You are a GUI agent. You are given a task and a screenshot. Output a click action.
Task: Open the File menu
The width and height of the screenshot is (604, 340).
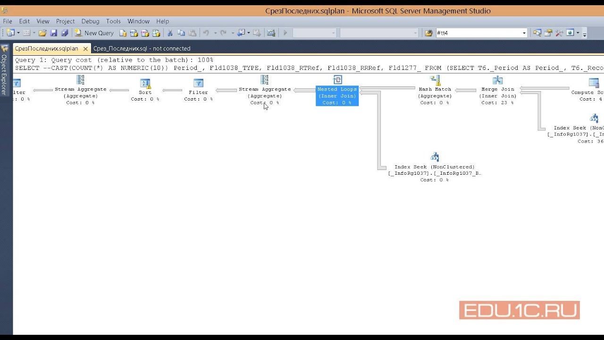point(8,21)
